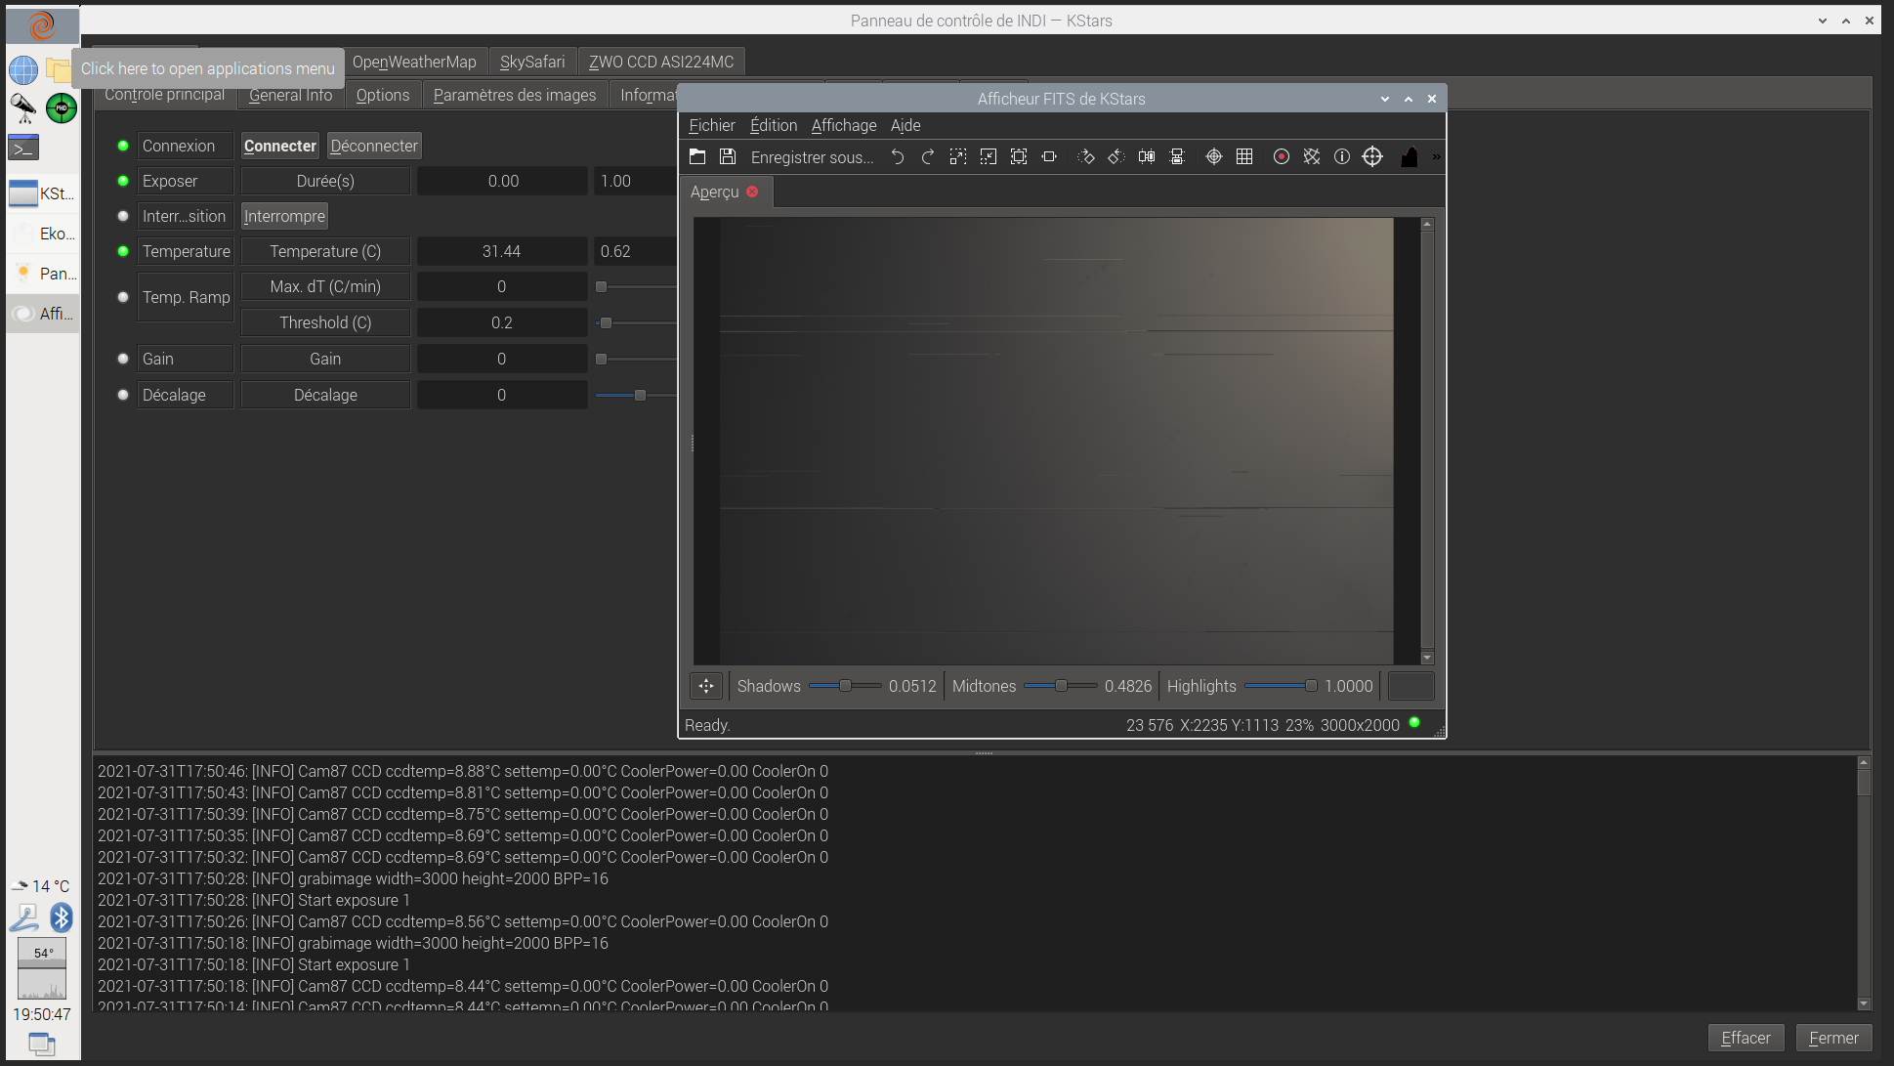1894x1066 pixels.
Task: Click the Effacer button
Action: [x=1746, y=1038]
